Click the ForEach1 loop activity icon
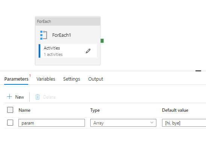The width and height of the screenshot is (206, 150). [44, 35]
